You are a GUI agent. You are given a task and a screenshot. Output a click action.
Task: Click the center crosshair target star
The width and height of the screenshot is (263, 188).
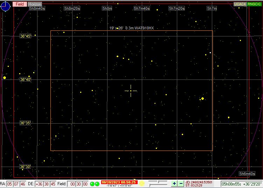click(x=131, y=91)
